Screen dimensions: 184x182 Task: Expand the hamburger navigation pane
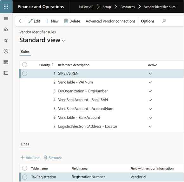click(6, 18)
